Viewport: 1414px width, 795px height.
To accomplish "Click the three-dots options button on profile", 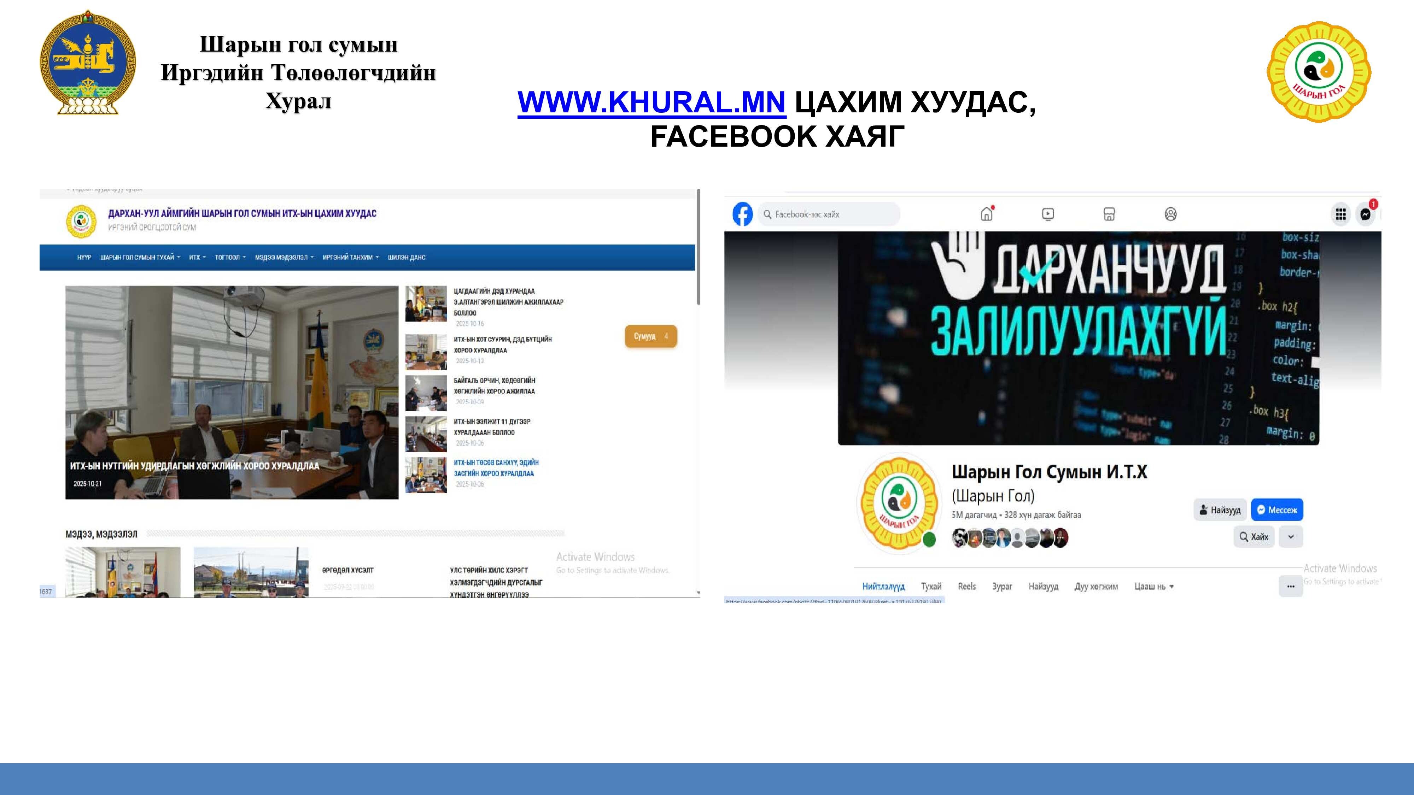I will pyautogui.click(x=1291, y=586).
